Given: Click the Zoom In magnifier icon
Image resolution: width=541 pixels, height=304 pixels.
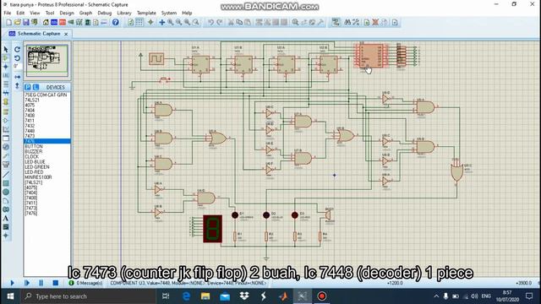Looking at the screenshot, I should (x=171, y=23).
